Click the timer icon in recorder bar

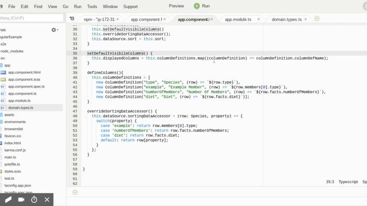coord(34,200)
